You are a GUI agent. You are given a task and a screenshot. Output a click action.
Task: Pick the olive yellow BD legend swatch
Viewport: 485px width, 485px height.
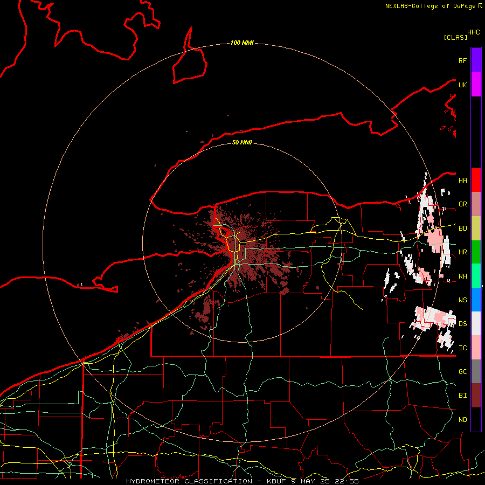(476, 228)
